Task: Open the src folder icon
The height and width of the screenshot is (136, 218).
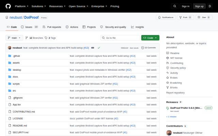Action: 10,91
